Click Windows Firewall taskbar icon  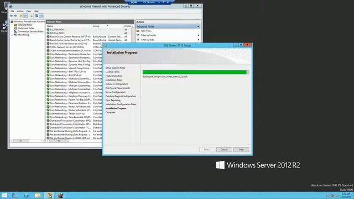tap(60, 195)
